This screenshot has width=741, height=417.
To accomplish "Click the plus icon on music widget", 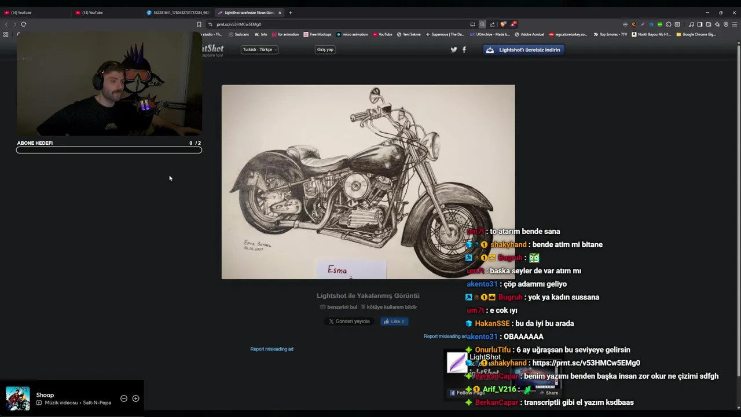I will [x=135, y=398].
